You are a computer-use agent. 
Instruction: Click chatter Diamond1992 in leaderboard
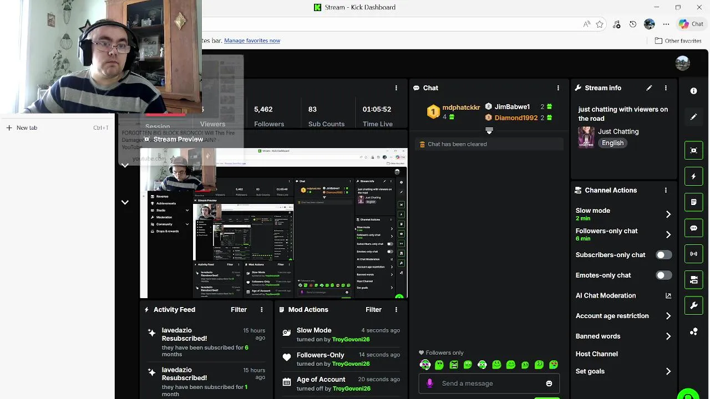(516, 118)
